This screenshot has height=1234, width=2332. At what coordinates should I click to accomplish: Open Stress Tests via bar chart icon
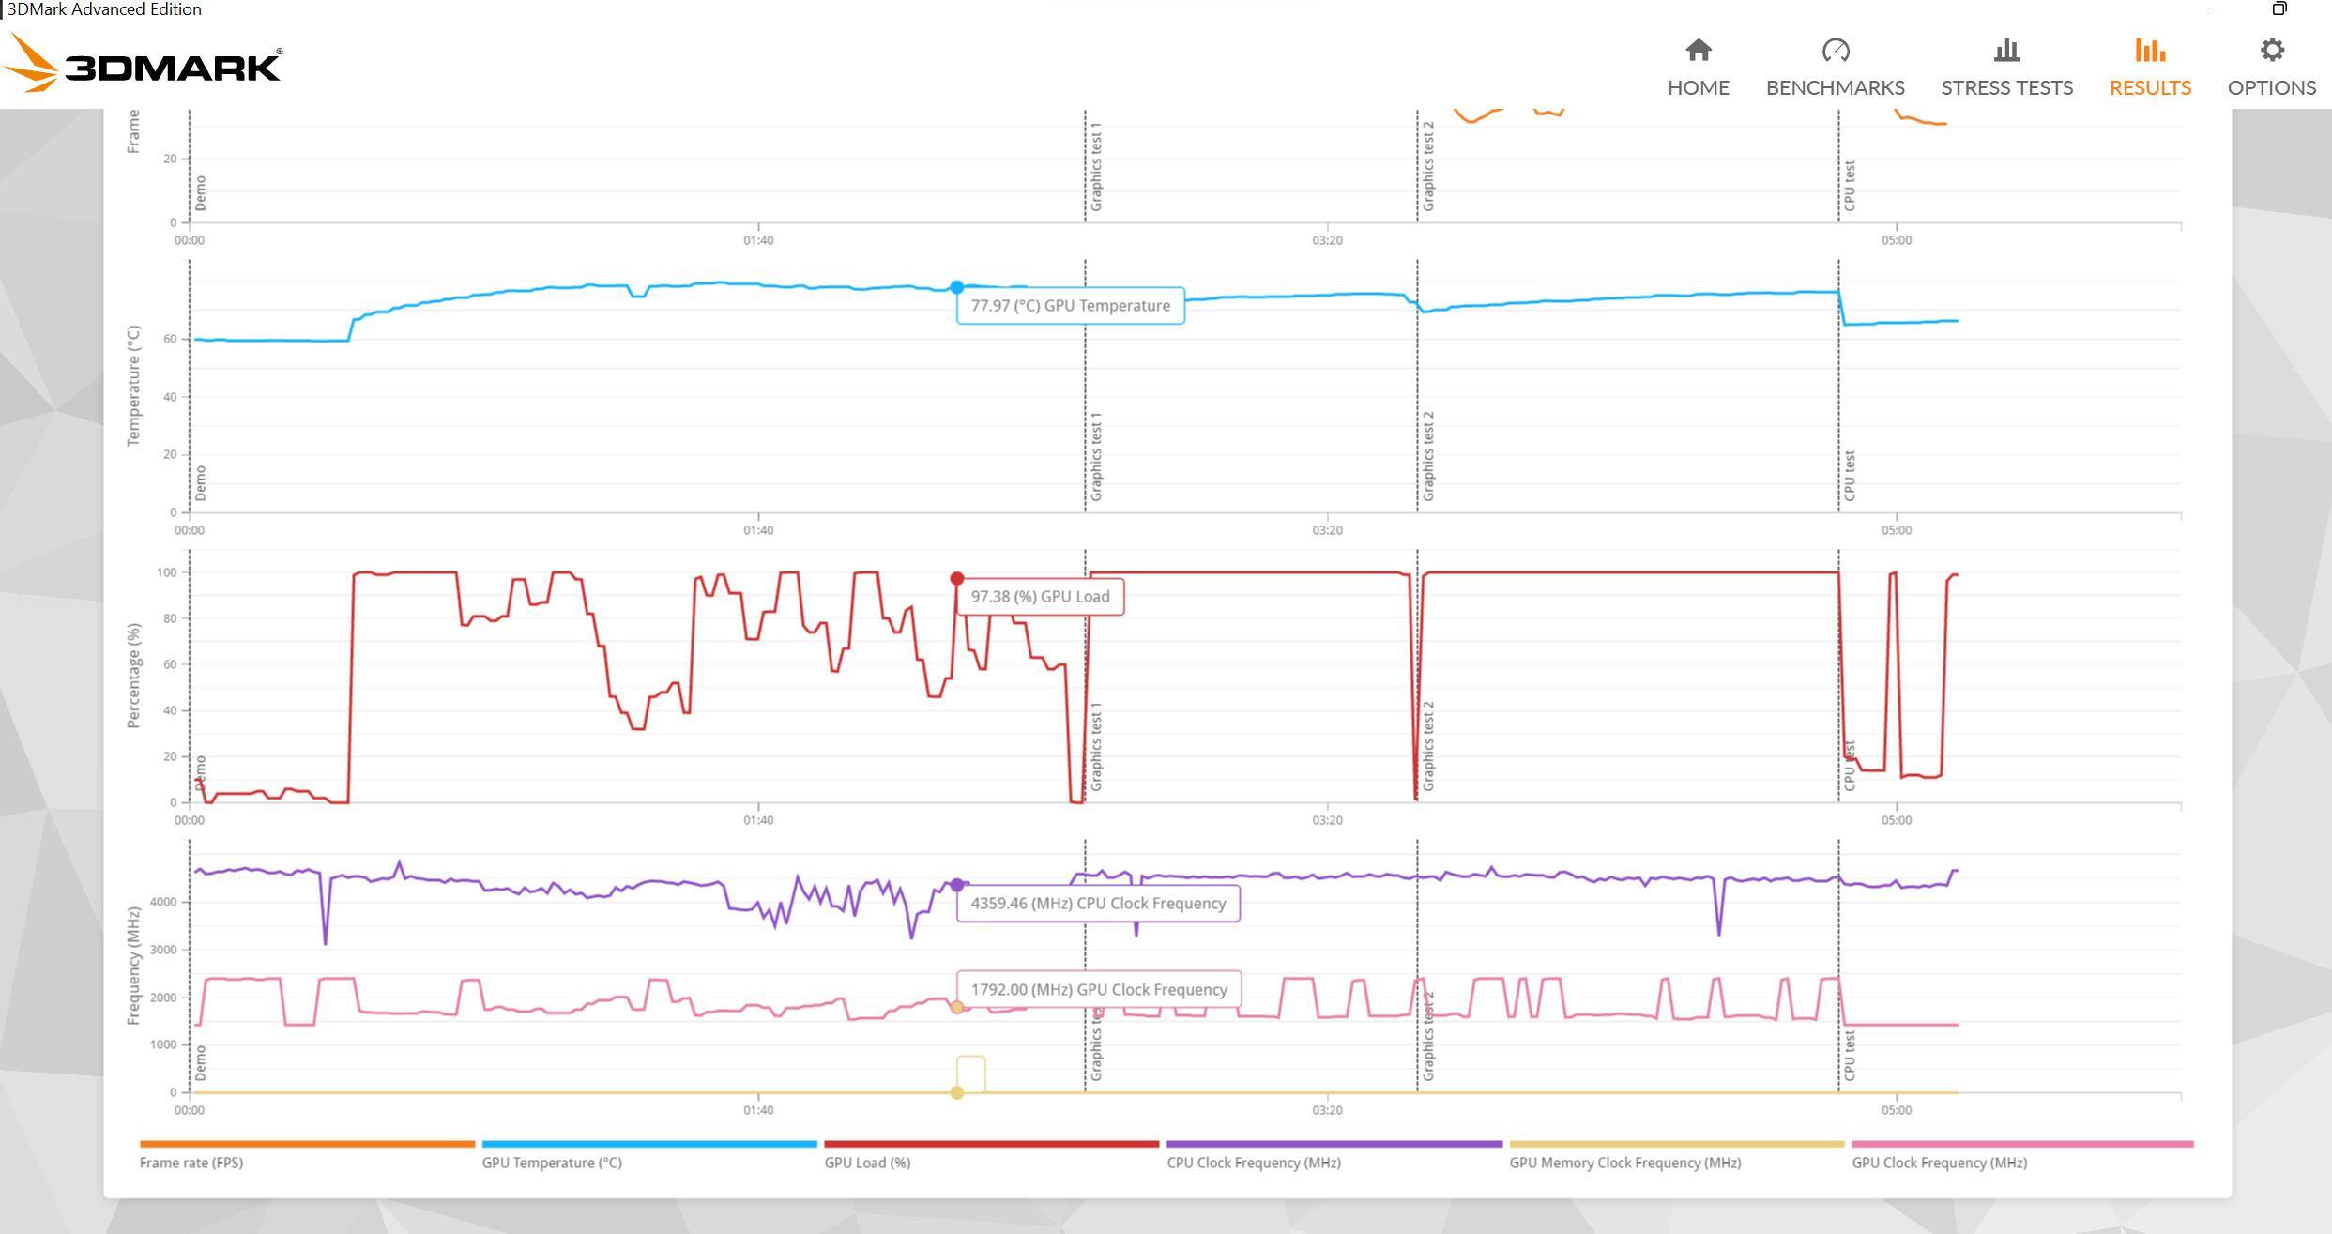pos(2006,50)
